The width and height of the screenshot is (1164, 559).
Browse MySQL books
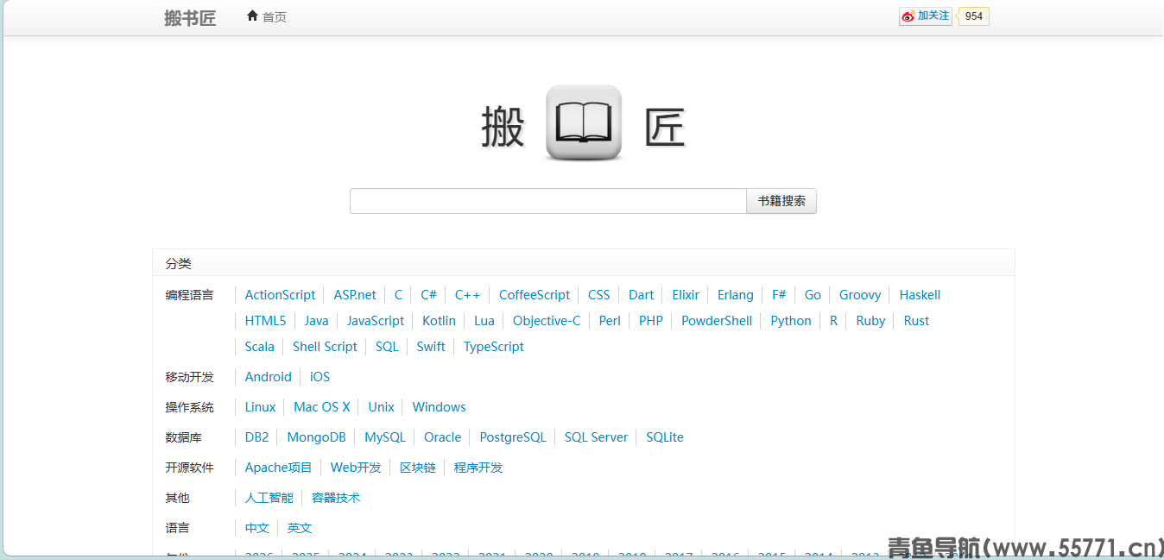click(x=384, y=437)
